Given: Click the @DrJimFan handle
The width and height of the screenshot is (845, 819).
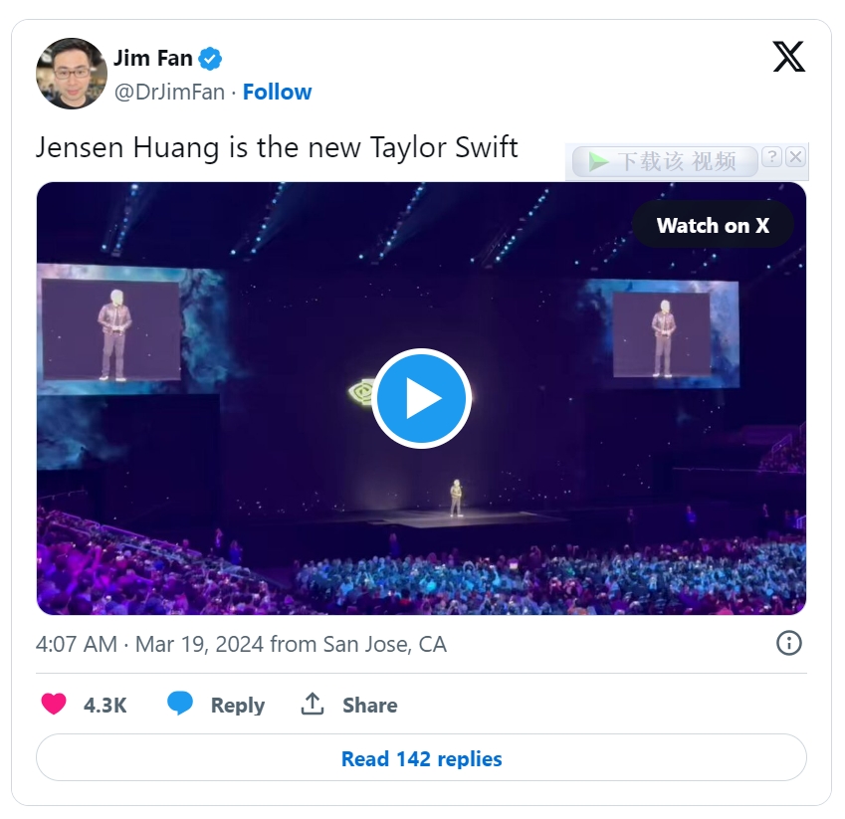Looking at the screenshot, I should 169,93.
